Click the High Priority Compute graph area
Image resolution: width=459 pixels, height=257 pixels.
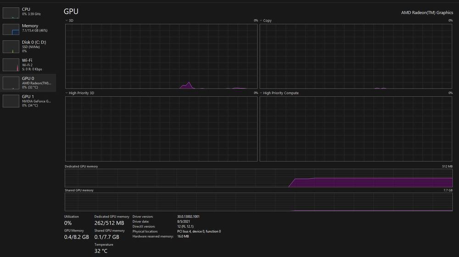coord(356,129)
